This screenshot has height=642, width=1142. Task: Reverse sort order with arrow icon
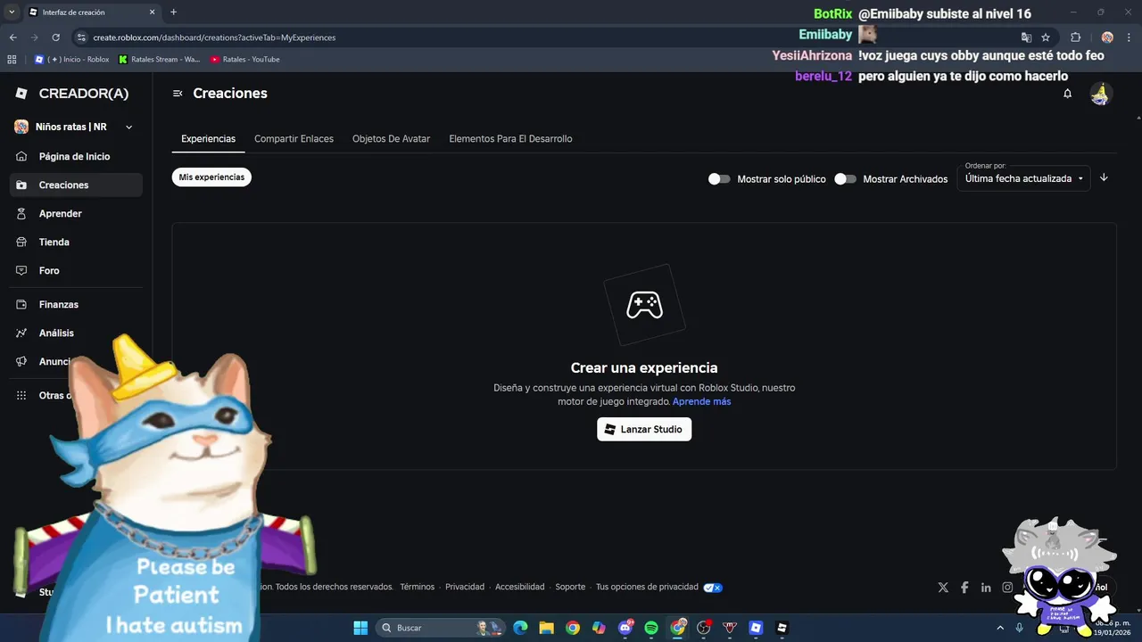[1104, 177]
